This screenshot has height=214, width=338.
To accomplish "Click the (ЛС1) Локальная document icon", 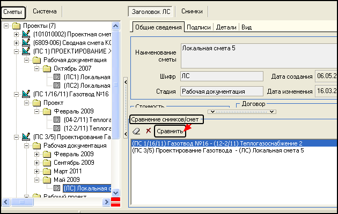I will click(57, 77).
